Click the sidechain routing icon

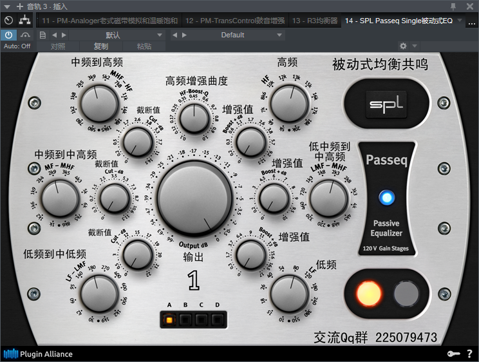tap(25, 35)
